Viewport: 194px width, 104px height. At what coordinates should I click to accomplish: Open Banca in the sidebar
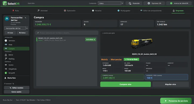(16, 55)
